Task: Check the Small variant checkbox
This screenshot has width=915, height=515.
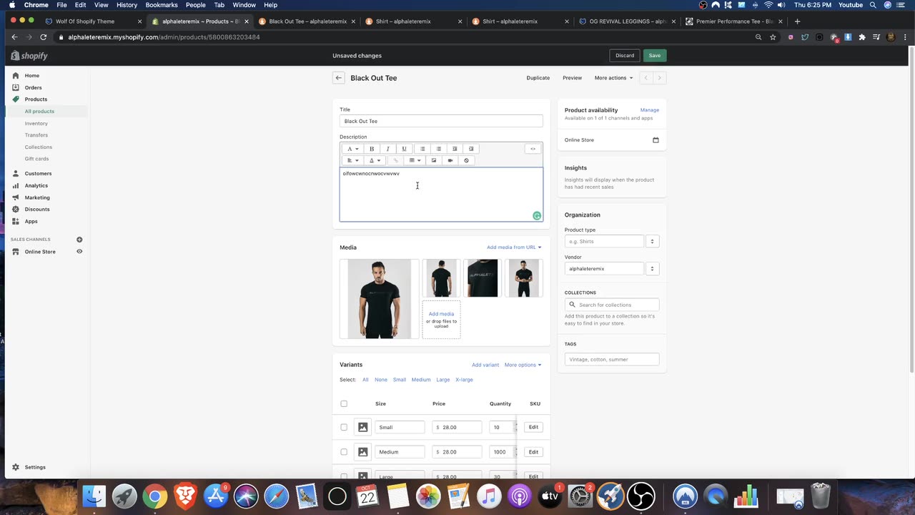Action: click(344, 427)
